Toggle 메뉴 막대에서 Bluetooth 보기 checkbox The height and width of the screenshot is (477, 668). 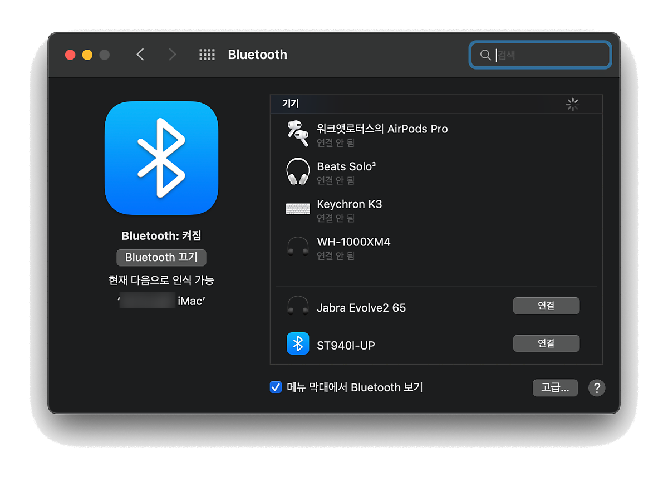276,387
